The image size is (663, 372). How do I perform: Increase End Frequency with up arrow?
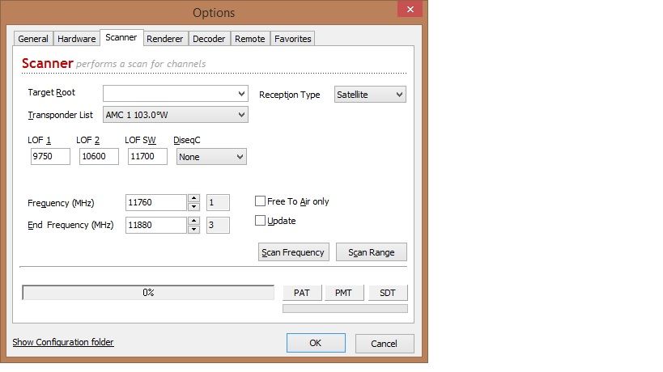click(193, 221)
